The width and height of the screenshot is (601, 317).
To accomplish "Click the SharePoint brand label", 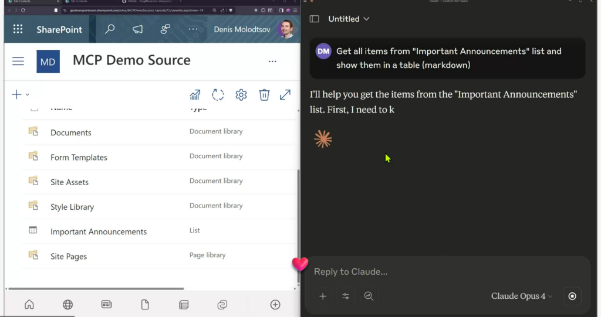I will pos(59,29).
